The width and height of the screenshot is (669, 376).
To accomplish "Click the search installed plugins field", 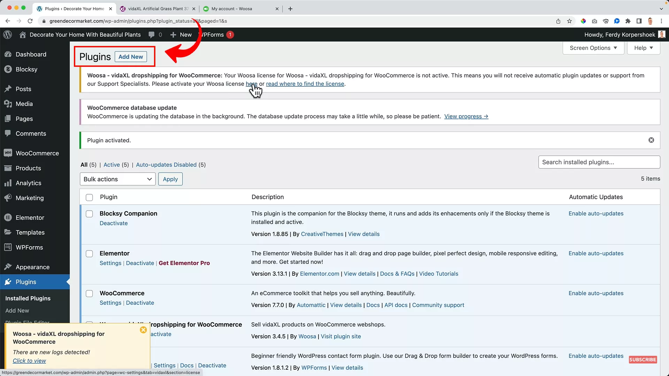I will coord(599,162).
